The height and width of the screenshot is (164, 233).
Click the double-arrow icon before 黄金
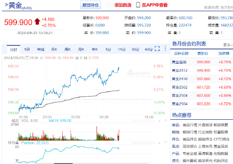6,5
